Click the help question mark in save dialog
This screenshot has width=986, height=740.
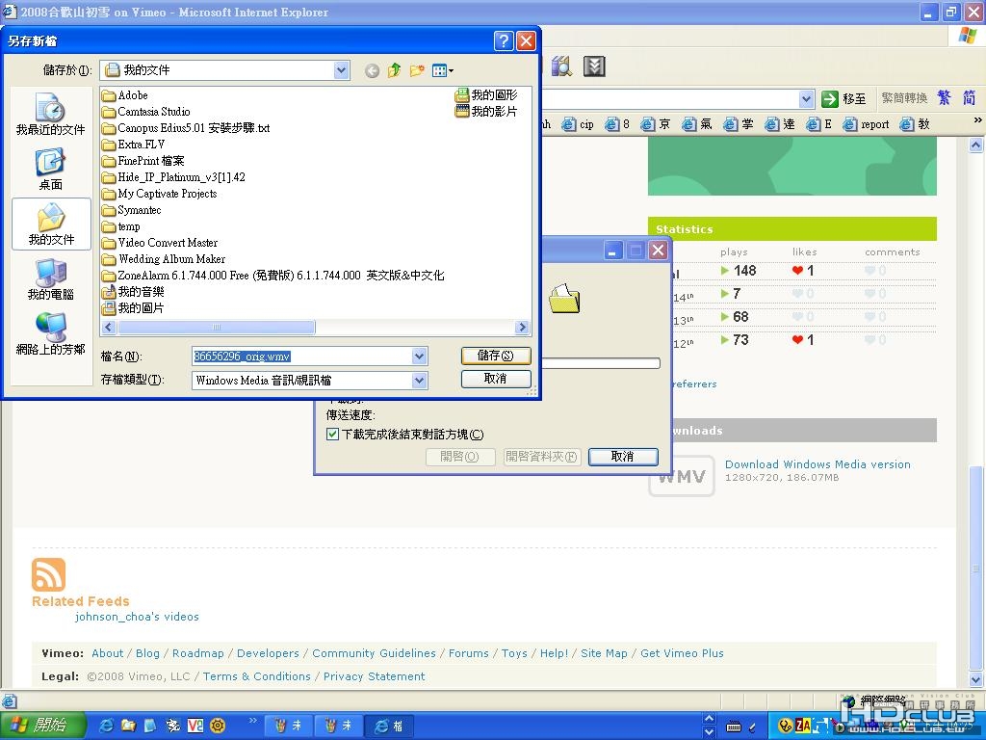[504, 40]
